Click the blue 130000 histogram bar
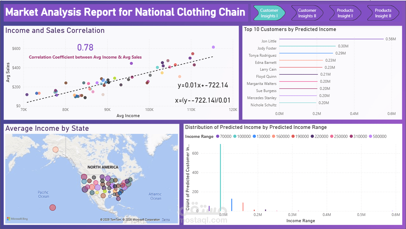Image resolution: width=406 pixels, height=229 pixels. point(232,205)
